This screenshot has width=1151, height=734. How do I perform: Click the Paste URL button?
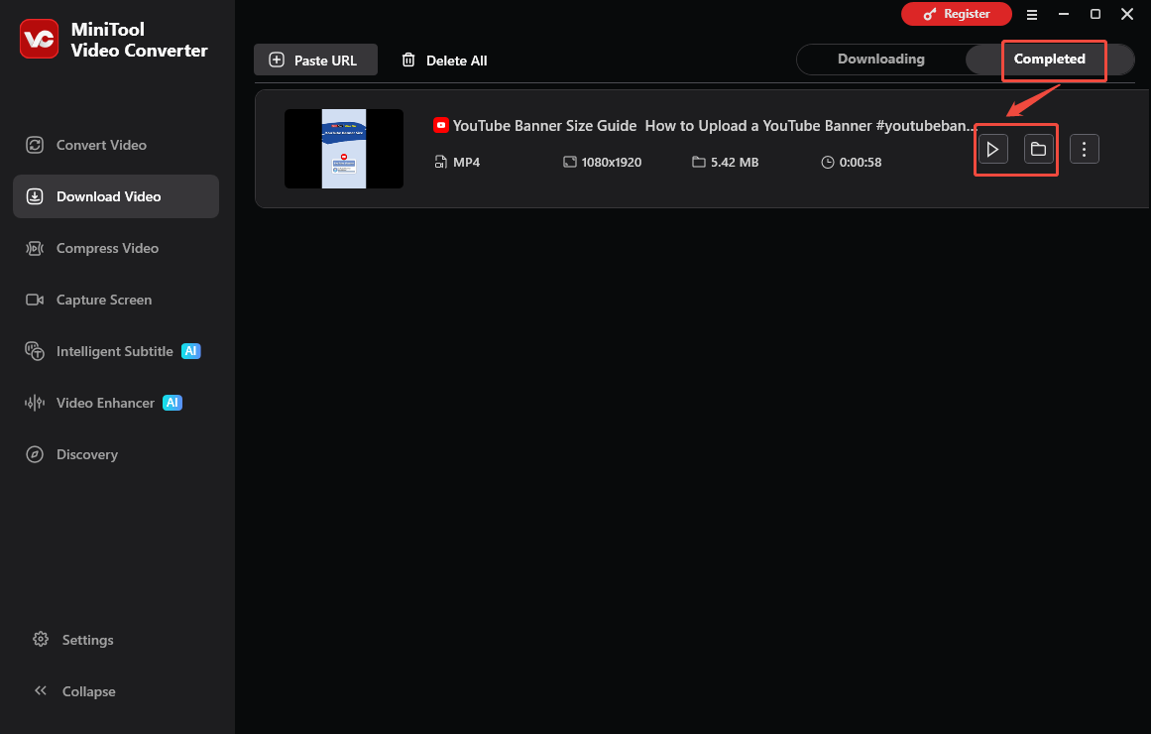[315, 60]
